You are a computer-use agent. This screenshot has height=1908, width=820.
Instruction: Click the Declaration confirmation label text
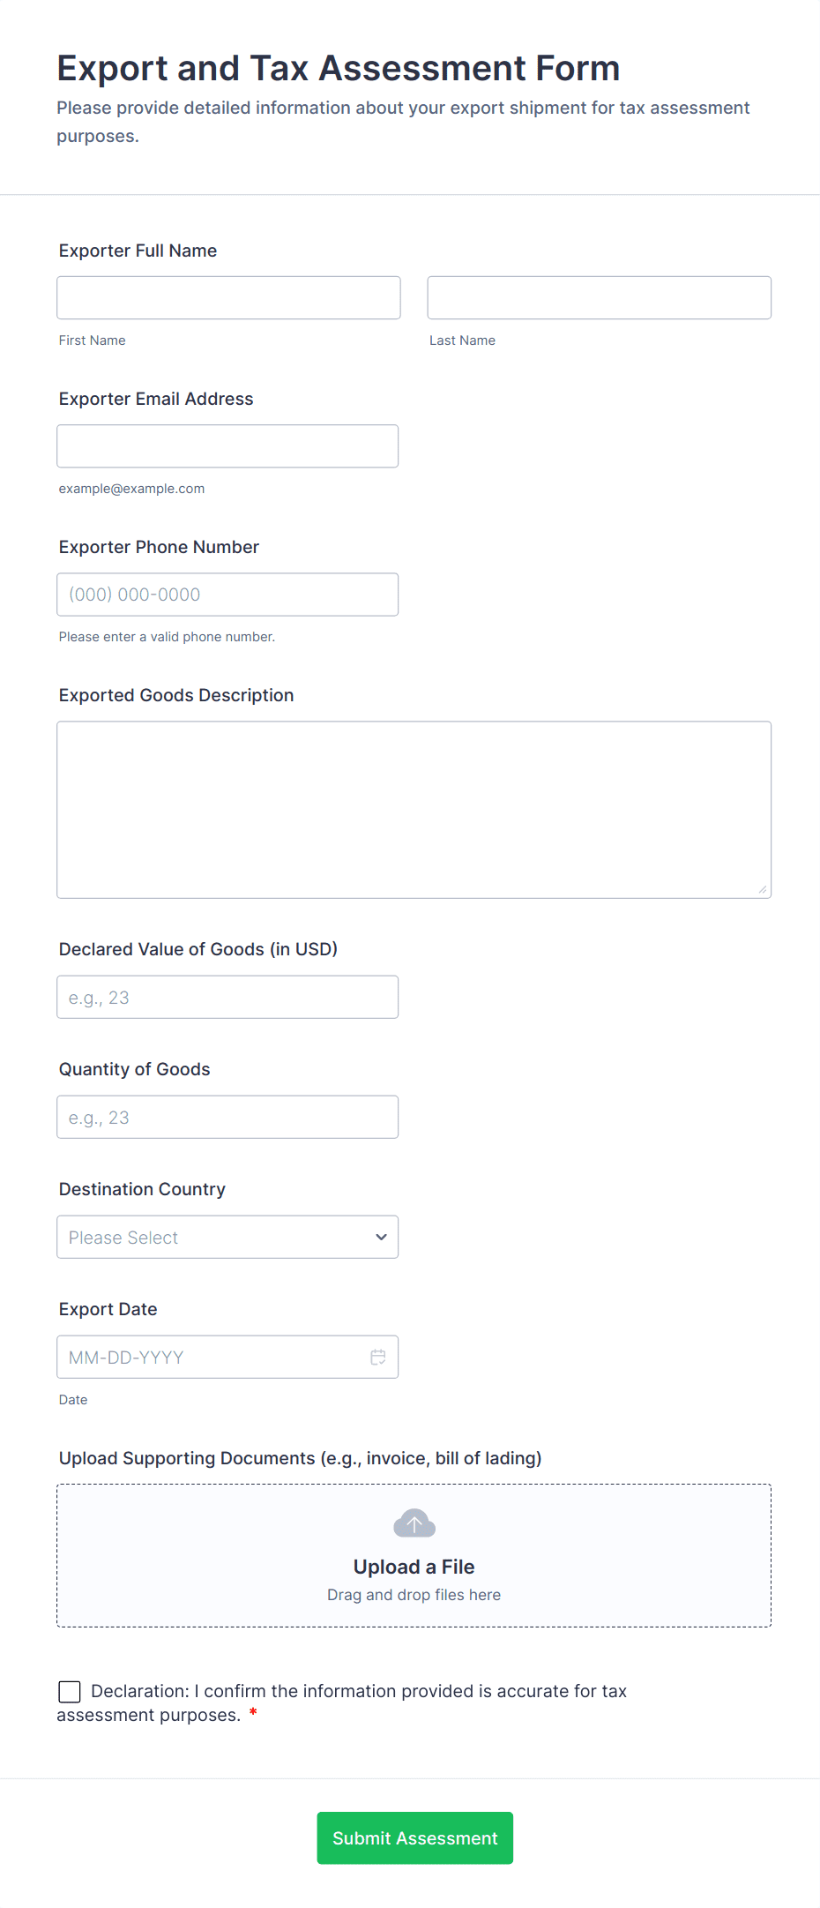pos(358,1691)
